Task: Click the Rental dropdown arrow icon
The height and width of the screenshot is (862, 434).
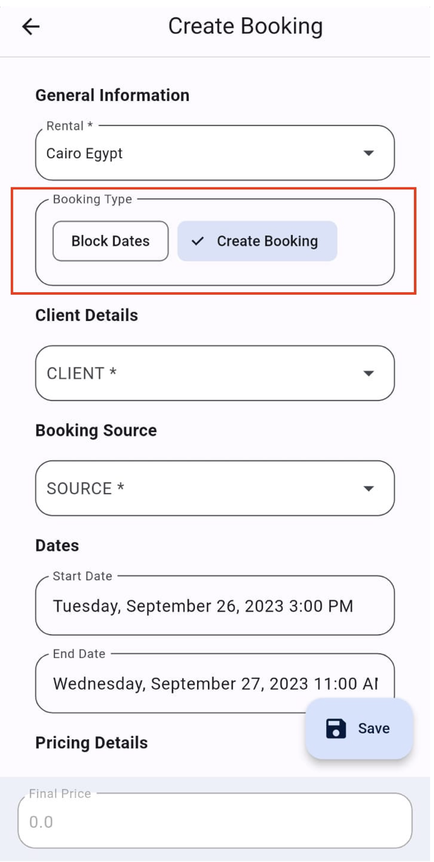Action: [369, 153]
